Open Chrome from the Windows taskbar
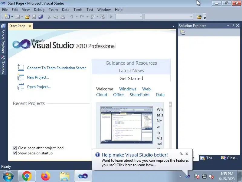The height and width of the screenshot is (182, 242). pos(27,176)
